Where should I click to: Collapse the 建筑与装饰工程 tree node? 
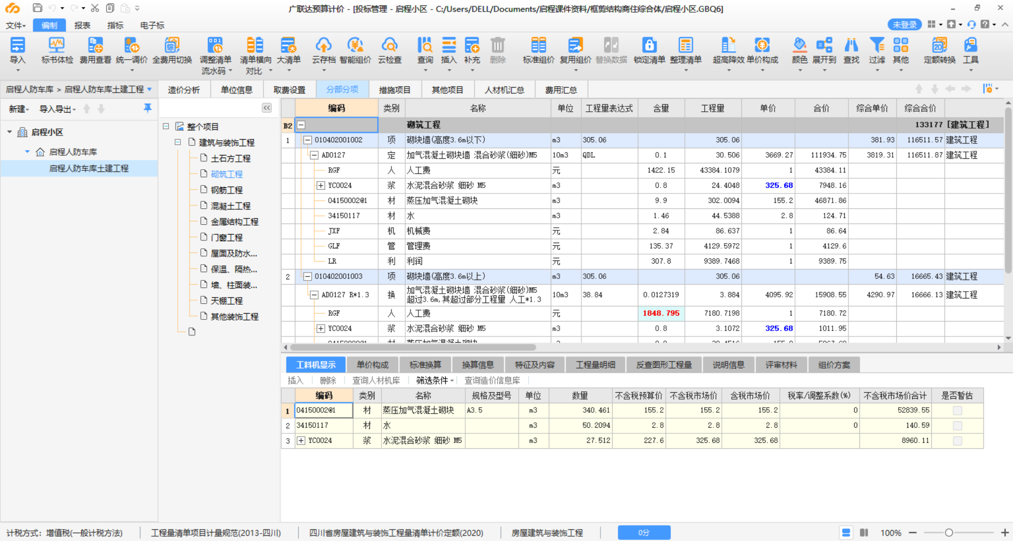click(178, 142)
